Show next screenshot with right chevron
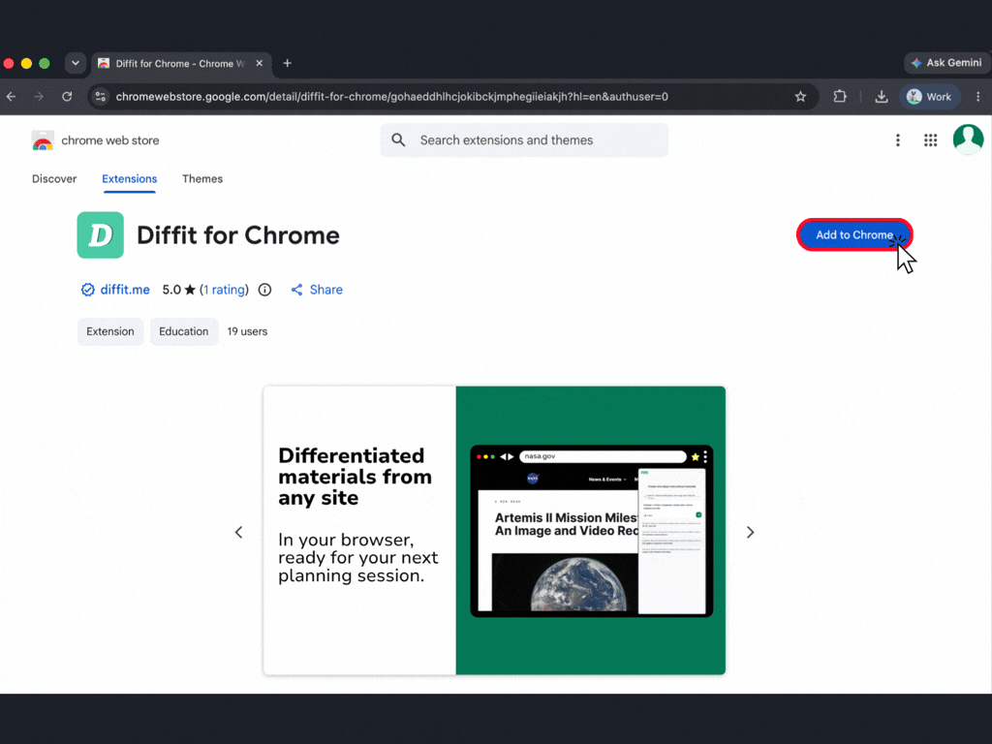Screen dimensions: 992x744 751,532
